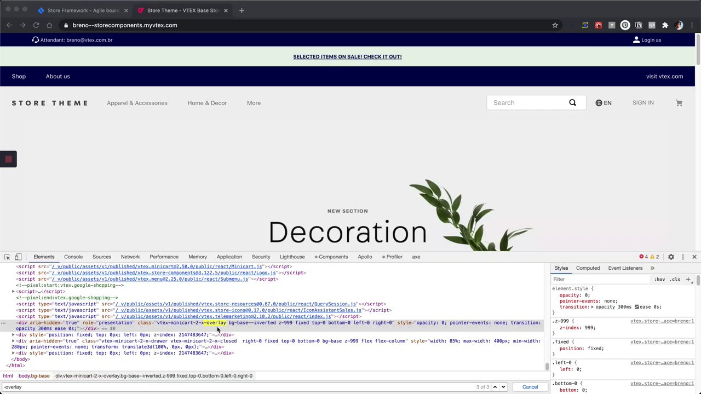Reload the current page

point(36,25)
